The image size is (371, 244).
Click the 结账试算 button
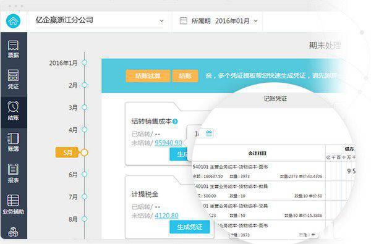(148, 76)
